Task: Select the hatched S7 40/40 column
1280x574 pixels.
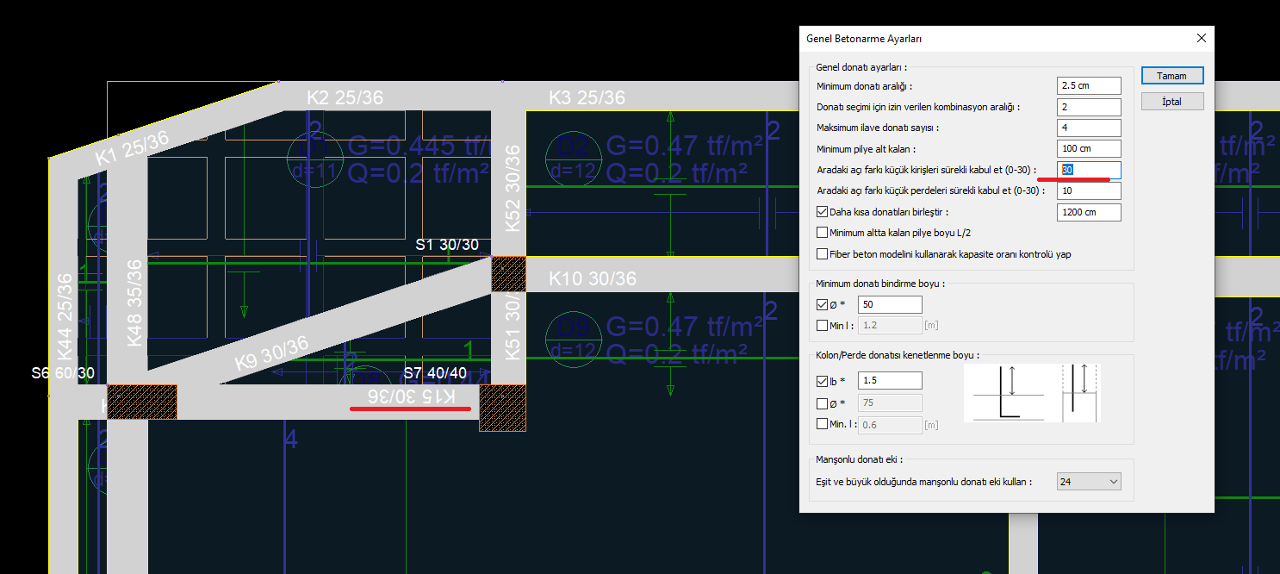Action: coord(502,408)
